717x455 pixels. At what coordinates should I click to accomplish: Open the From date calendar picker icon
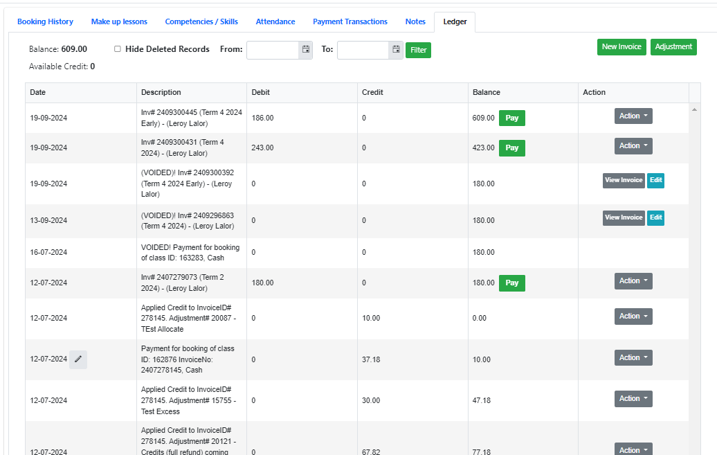305,50
